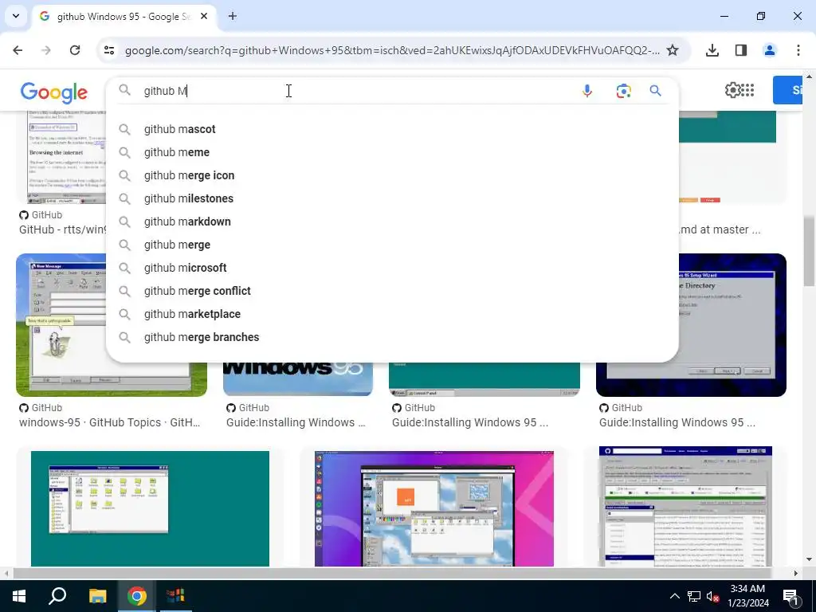The image size is (816, 612).
Task: Toggle Chrome side panel icon
Action: tap(741, 50)
